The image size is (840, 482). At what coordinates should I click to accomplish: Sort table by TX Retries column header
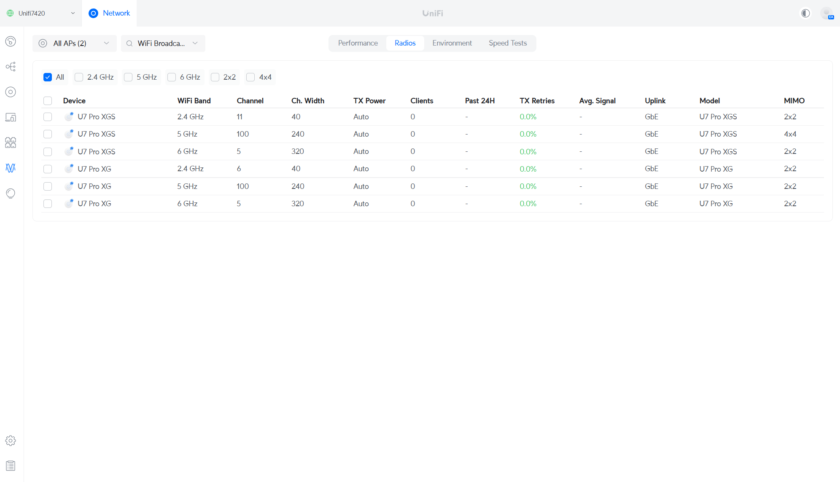coord(537,101)
